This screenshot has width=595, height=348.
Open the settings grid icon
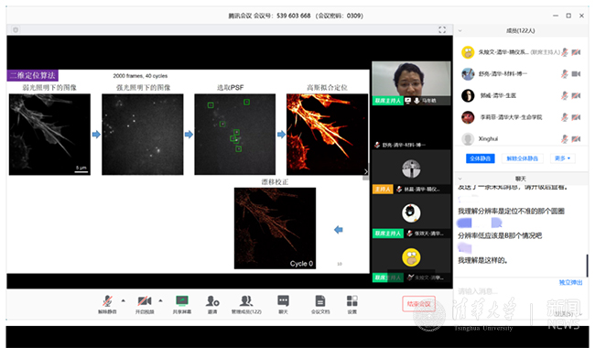click(x=352, y=301)
